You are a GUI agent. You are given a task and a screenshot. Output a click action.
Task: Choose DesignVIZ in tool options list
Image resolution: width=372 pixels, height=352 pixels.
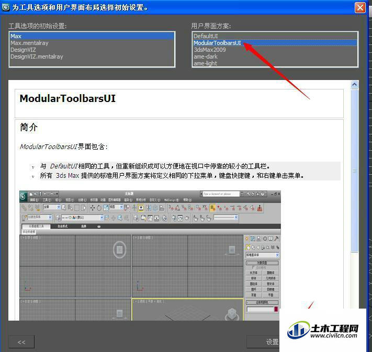tap(92, 50)
